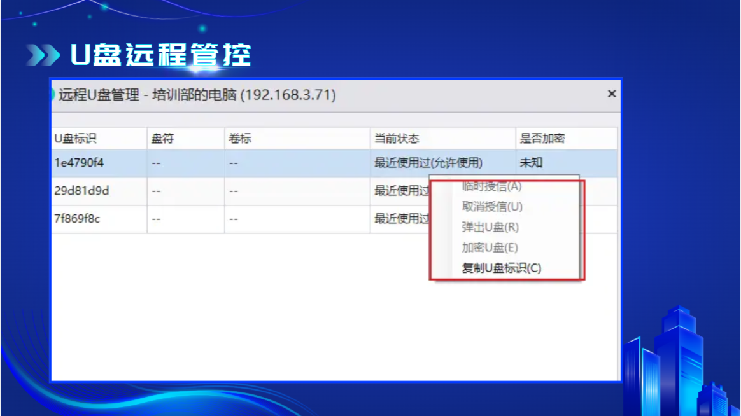Click status cell in row 29d81d9d

(x=401, y=191)
